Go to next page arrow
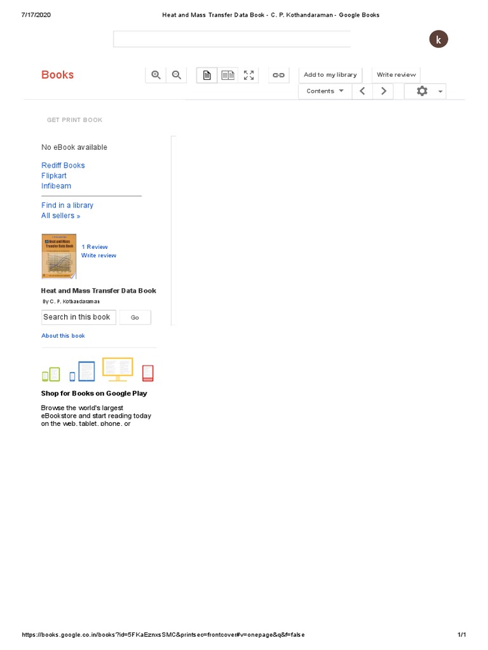This screenshot has height=650, width=488. (x=383, y=91)
